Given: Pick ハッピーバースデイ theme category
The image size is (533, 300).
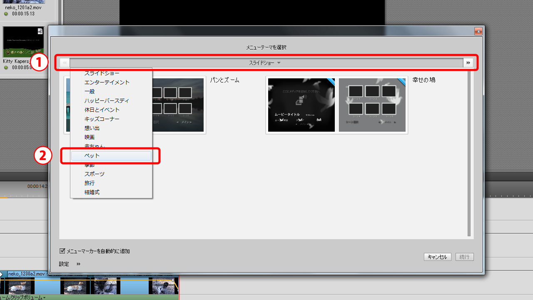Looking at the screenshot, I should click(x=107, y=101).
